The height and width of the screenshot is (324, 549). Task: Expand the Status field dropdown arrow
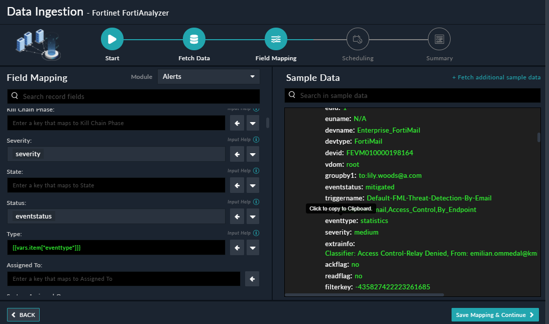(x=253, y=217)
